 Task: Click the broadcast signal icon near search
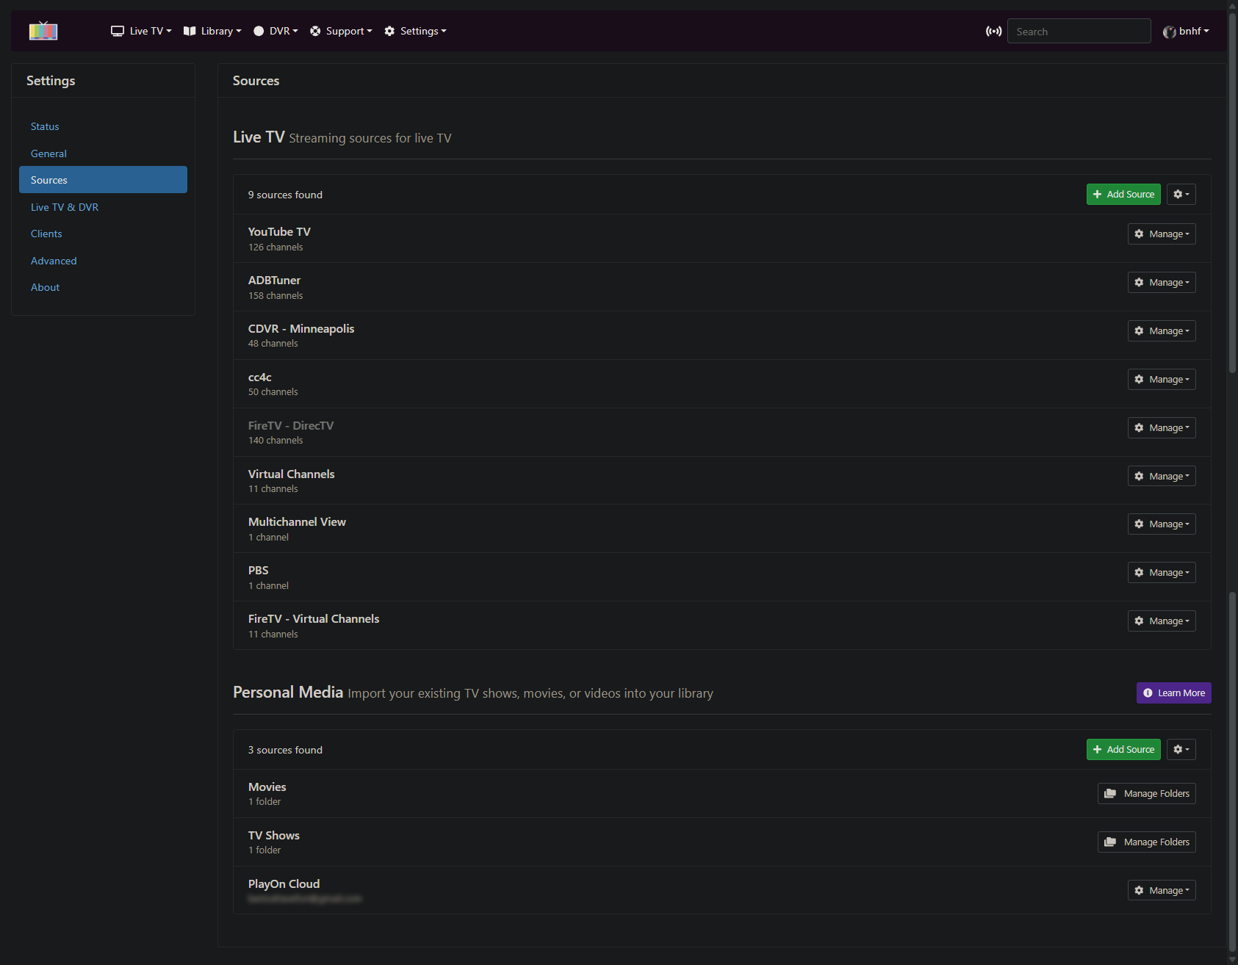pyautogui.click(x=993, y=31)
